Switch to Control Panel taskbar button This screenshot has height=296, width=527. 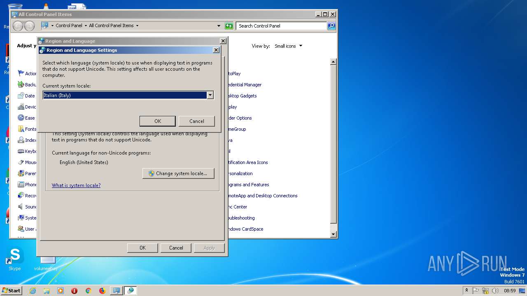click(x=116, y=291)
